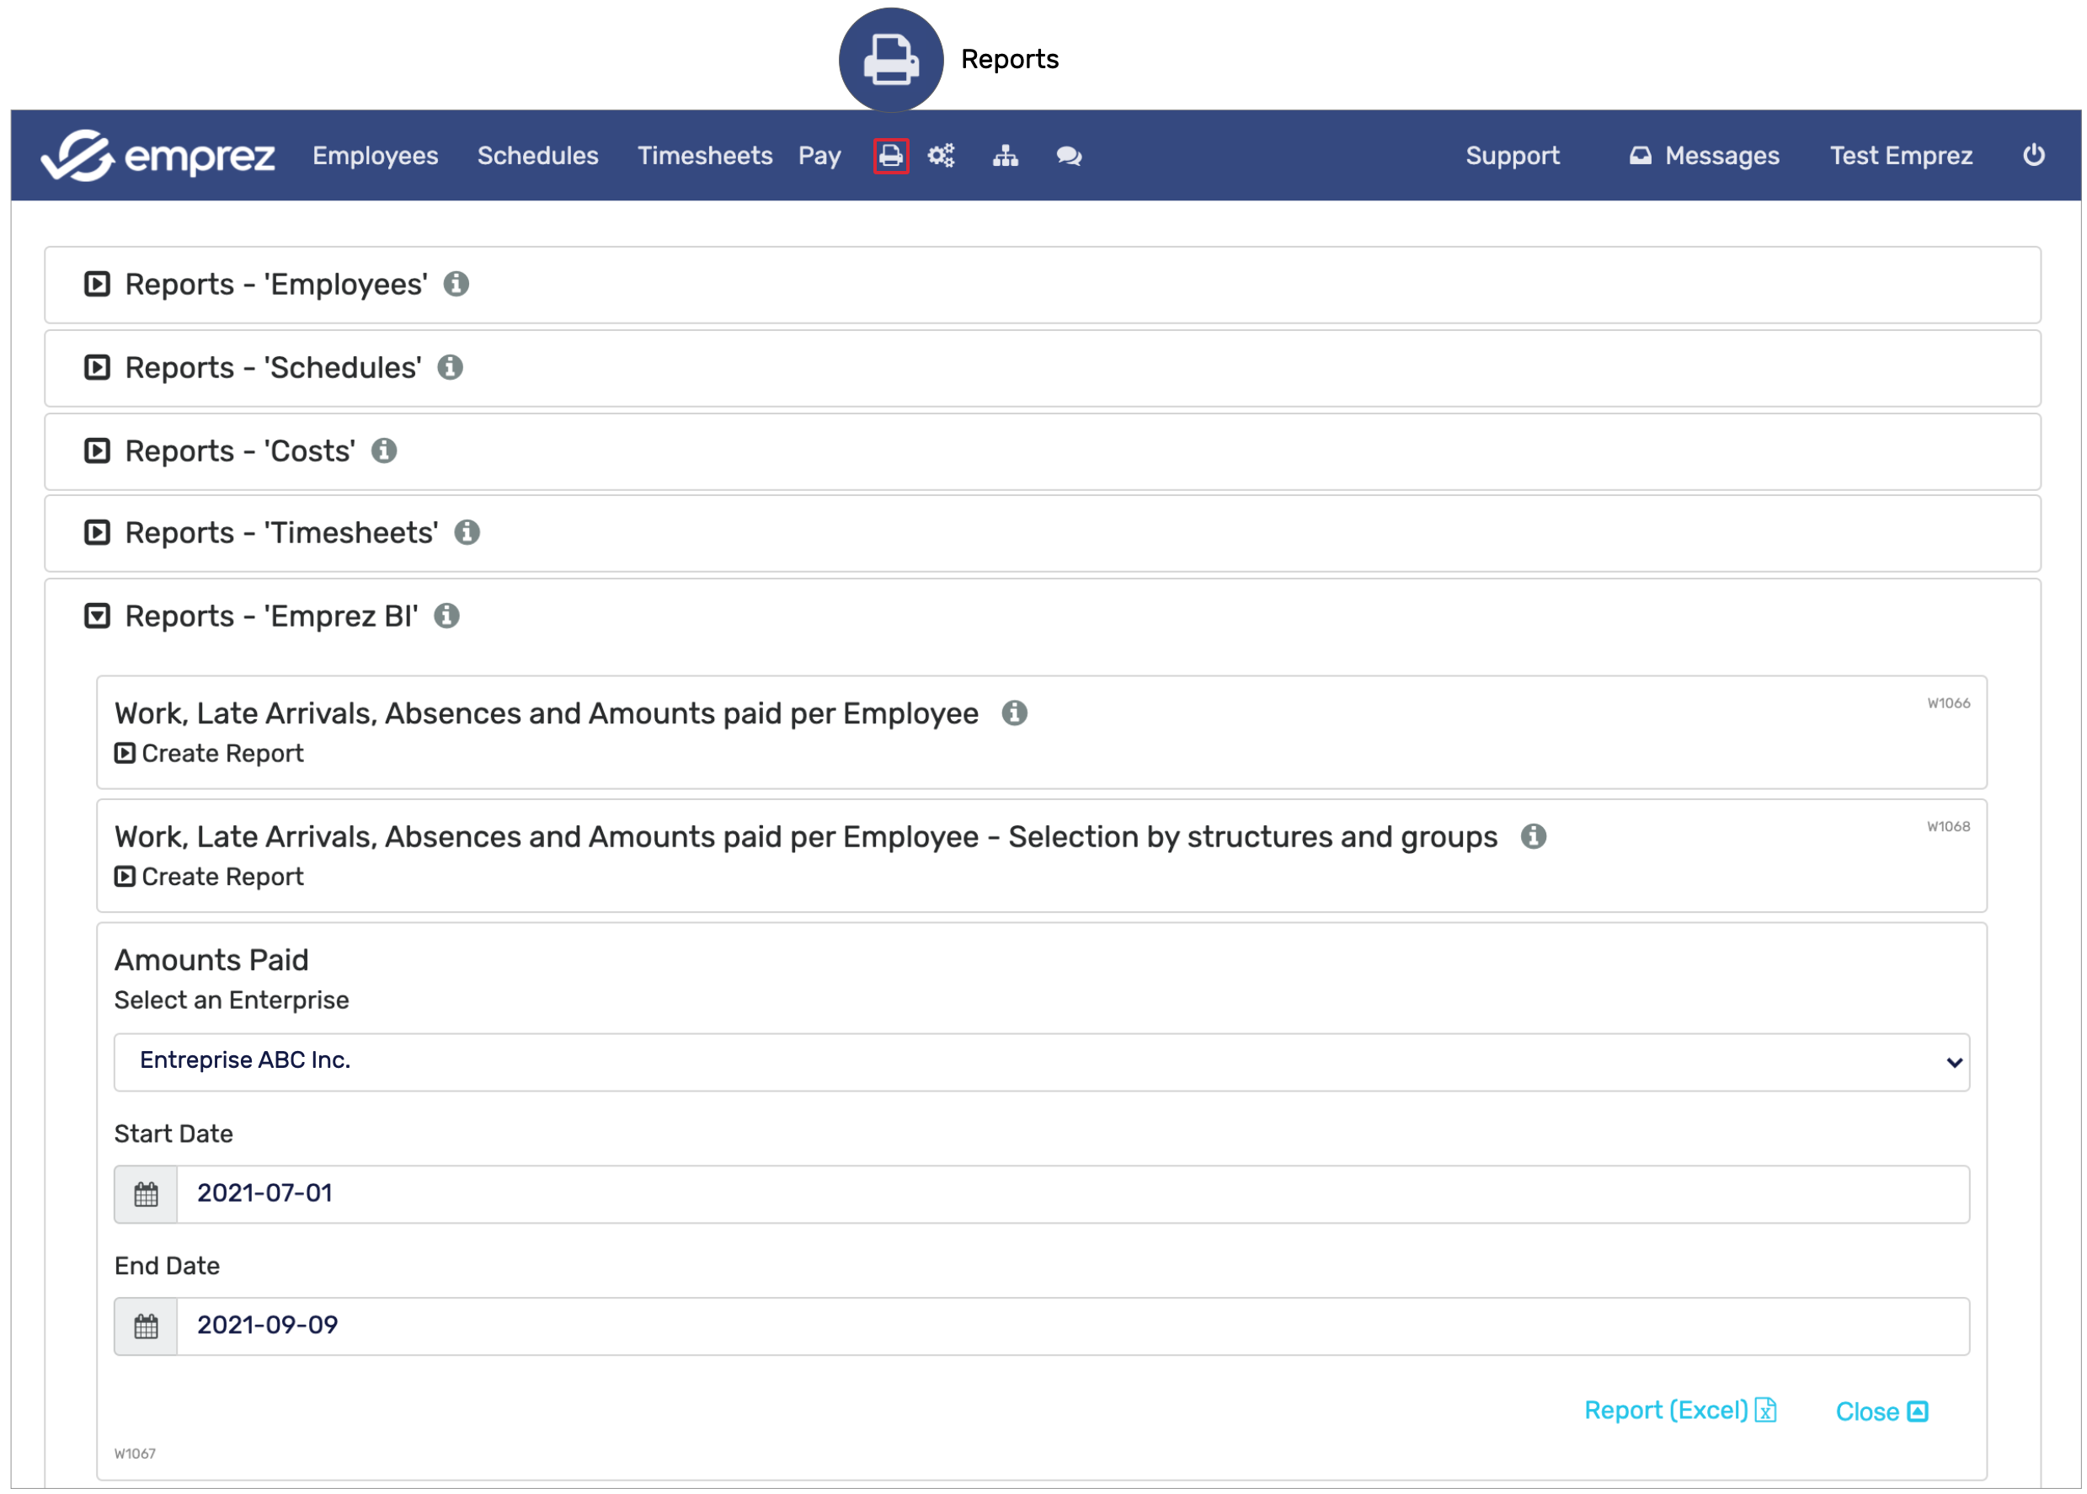
Task: Expand Reports 'Schedules' section
Action: pyautogui.click(x=98, y=368)
